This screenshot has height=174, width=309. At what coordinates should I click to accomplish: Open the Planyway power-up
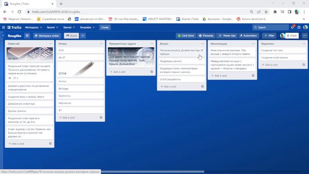(206, 36)
